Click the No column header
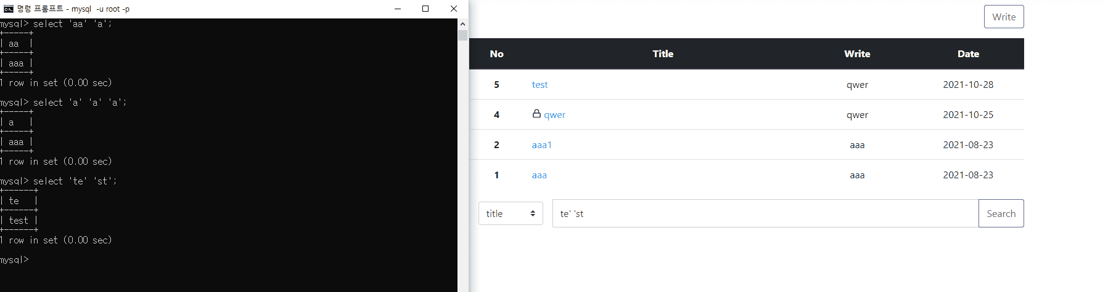Screen dimensions: 1108x292 [x=496, y=54]
